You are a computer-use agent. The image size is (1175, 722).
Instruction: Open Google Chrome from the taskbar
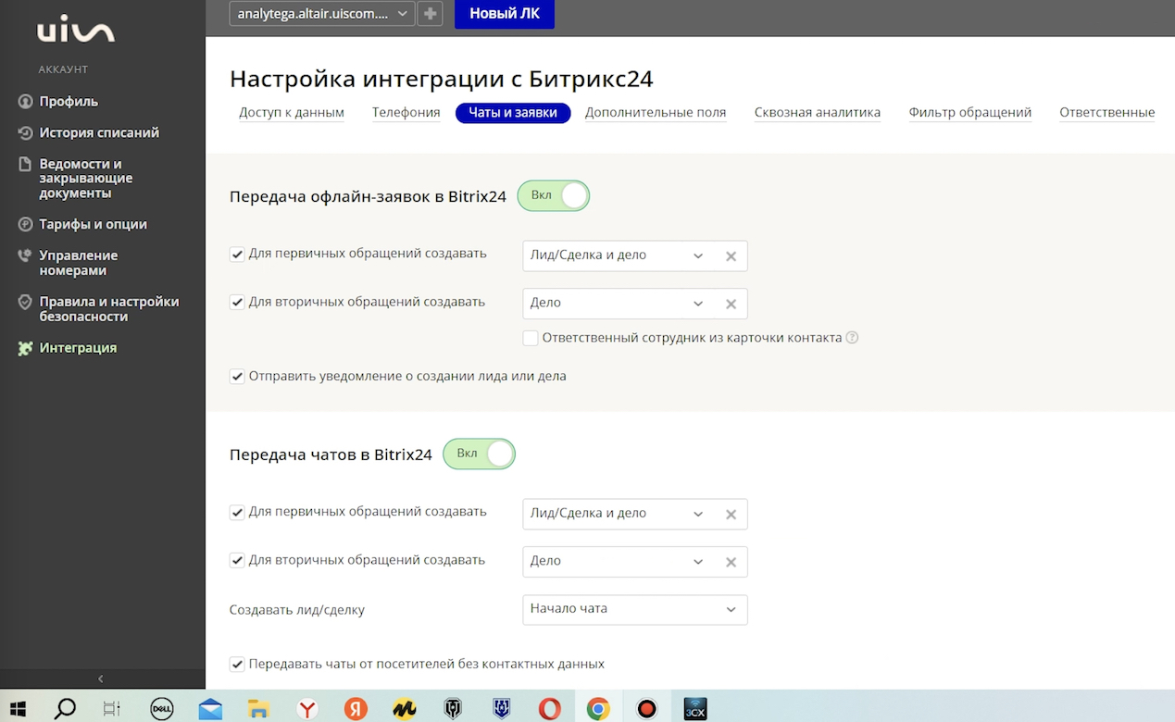[598, 709]
